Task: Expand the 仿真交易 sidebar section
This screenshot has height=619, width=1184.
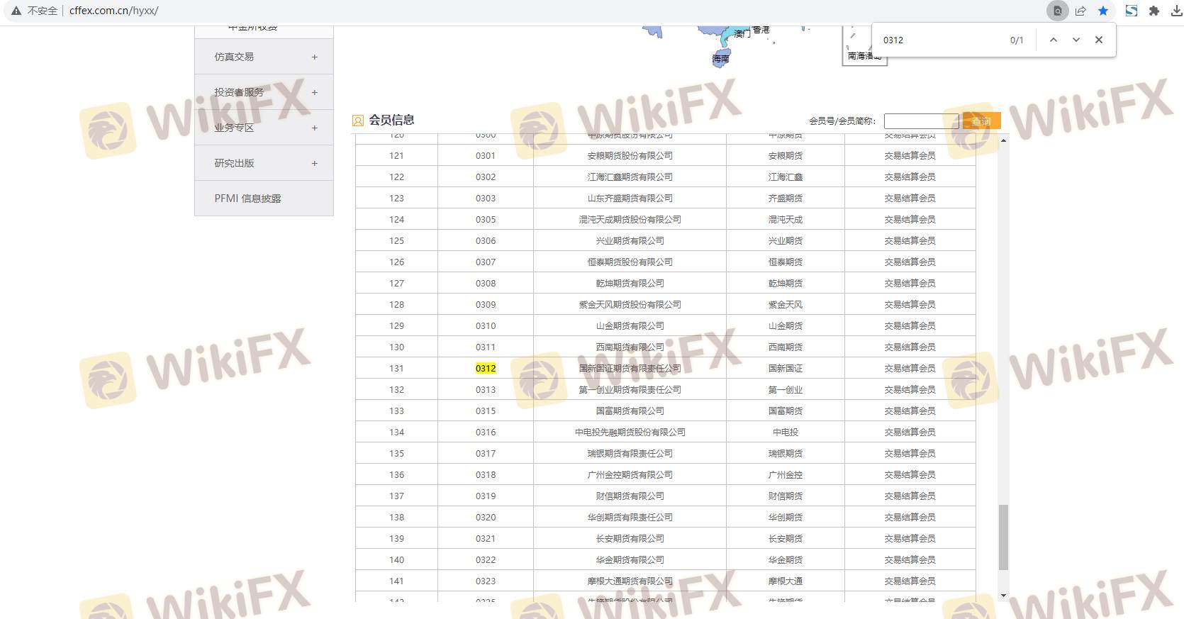Action: coord(314,57)
